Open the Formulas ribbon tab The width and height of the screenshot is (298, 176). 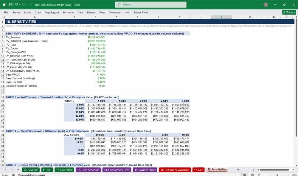click(x=68, y=12)
